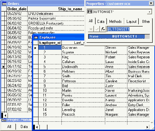Click the Hellstern last name cell
This screenshot has height=131, width=155.
point(83,71)
